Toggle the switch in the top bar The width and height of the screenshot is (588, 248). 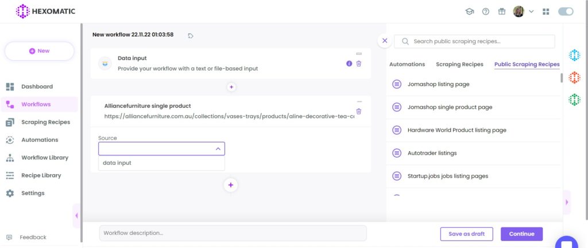(x=566, y=11)
